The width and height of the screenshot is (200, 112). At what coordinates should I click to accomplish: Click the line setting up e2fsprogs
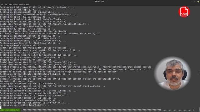(x=27, y=29)
